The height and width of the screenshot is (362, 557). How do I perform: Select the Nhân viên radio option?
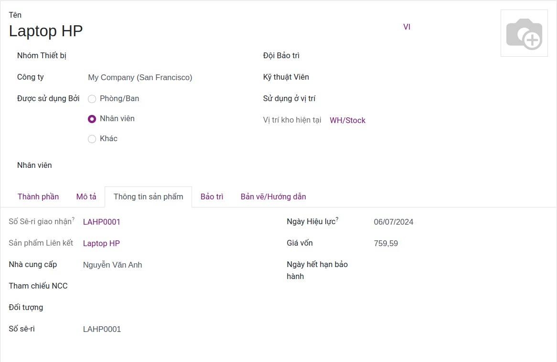coord(92,119)
